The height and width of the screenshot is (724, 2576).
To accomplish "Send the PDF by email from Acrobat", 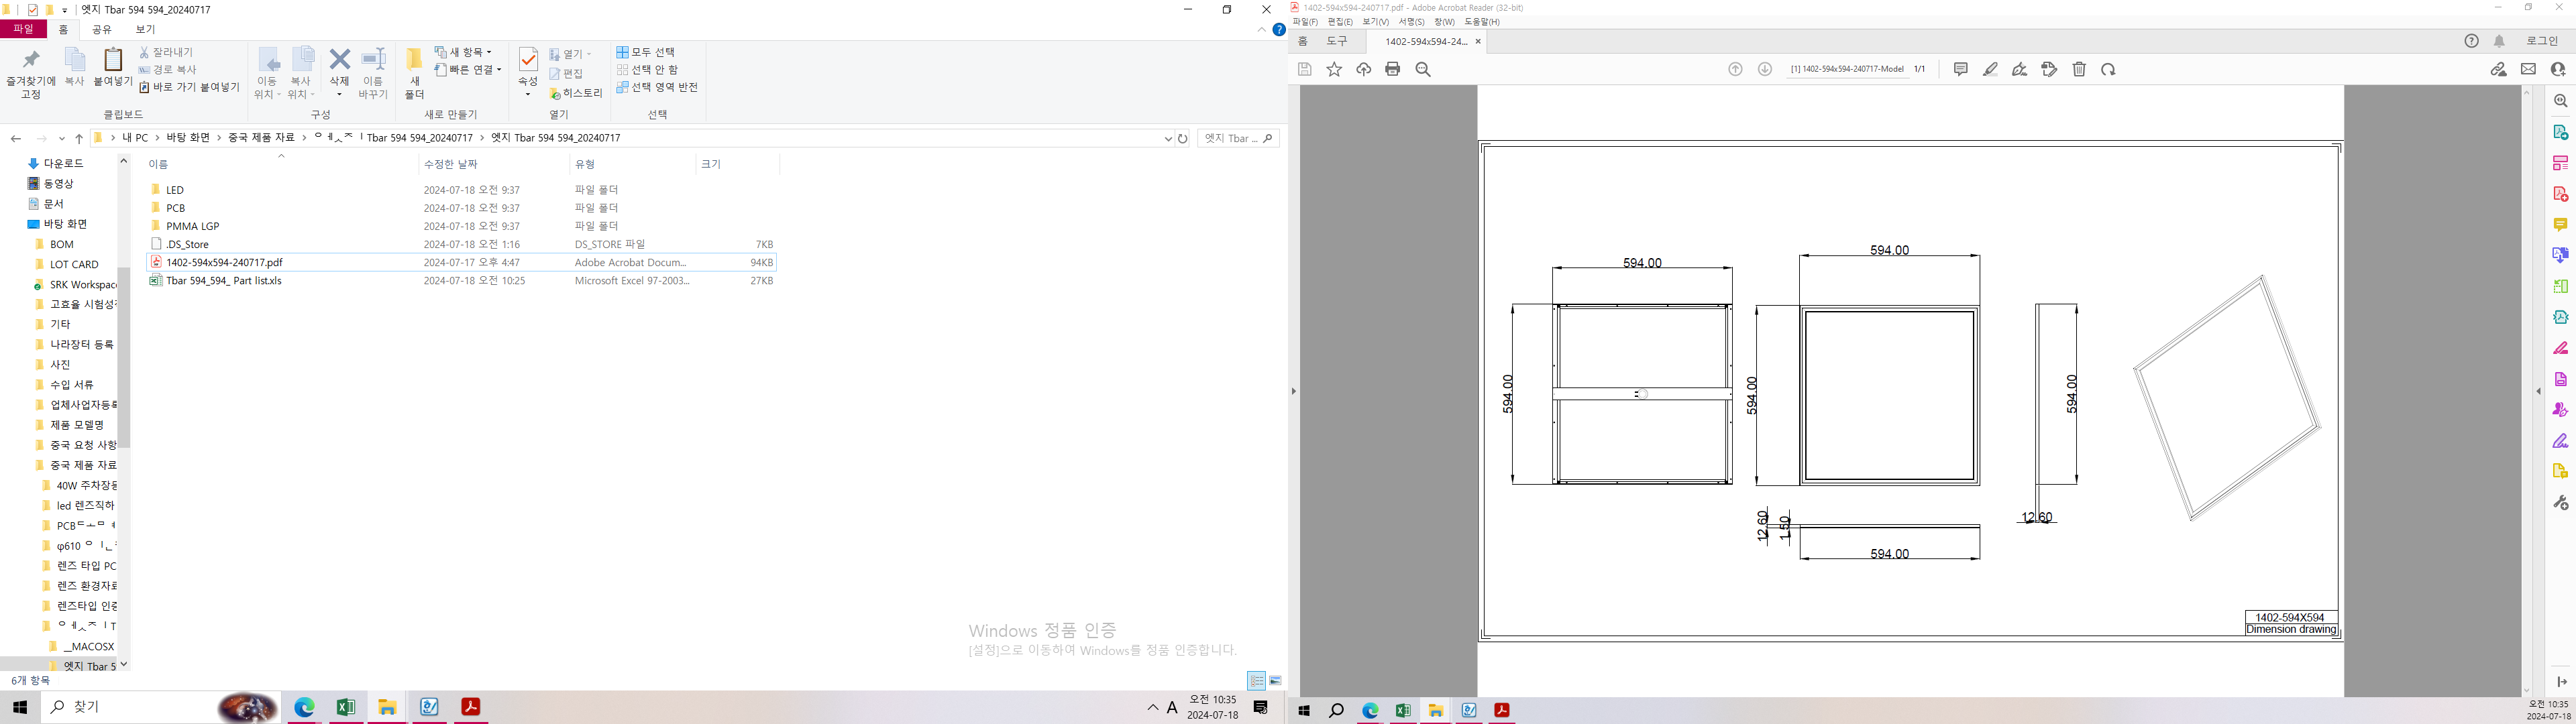I will (2528, 69).
